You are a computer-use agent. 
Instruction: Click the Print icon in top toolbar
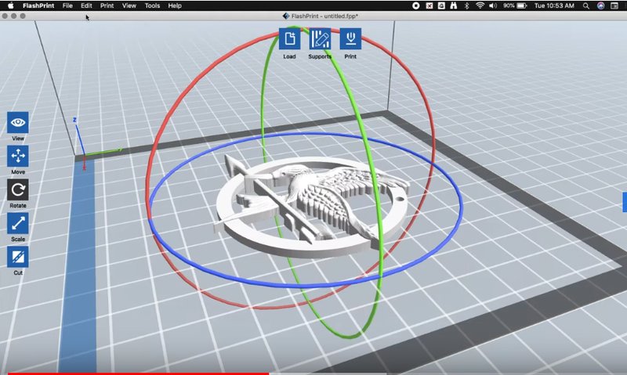(x=350, y=39)
